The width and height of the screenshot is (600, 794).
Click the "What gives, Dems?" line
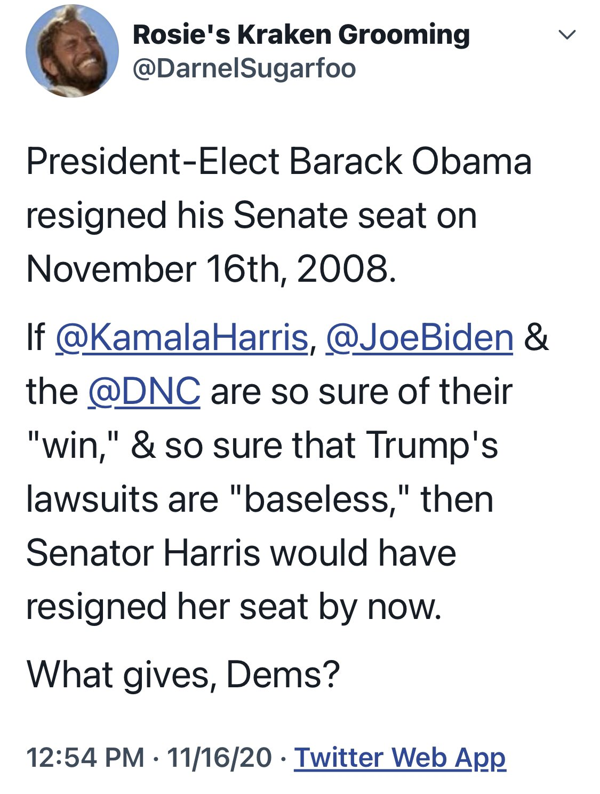pyautogui.click(x=183, y=674)
